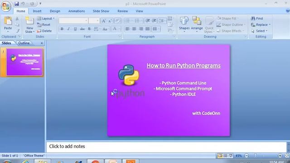Screen dimensions: 290x163
Task: Switch to the Design ribbon tab
Action: pos(55,11)
